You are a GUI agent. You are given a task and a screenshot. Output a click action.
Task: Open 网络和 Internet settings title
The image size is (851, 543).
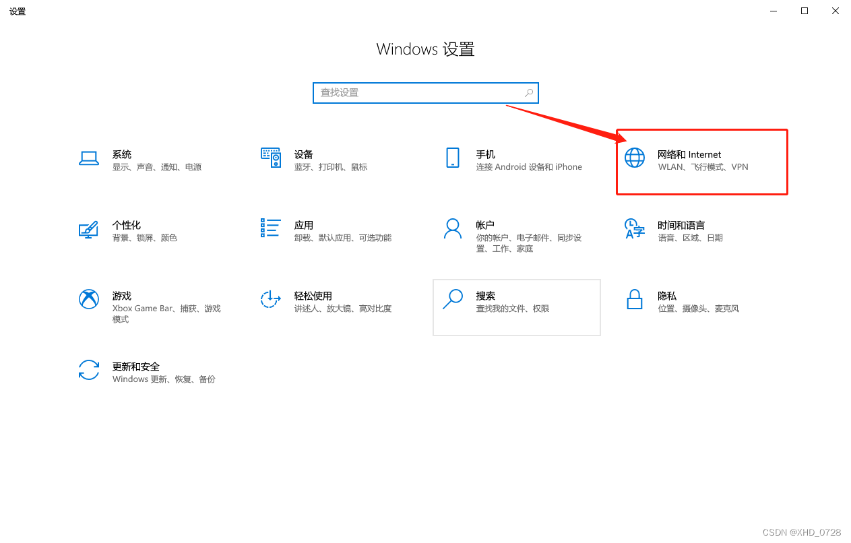[689, 154]
